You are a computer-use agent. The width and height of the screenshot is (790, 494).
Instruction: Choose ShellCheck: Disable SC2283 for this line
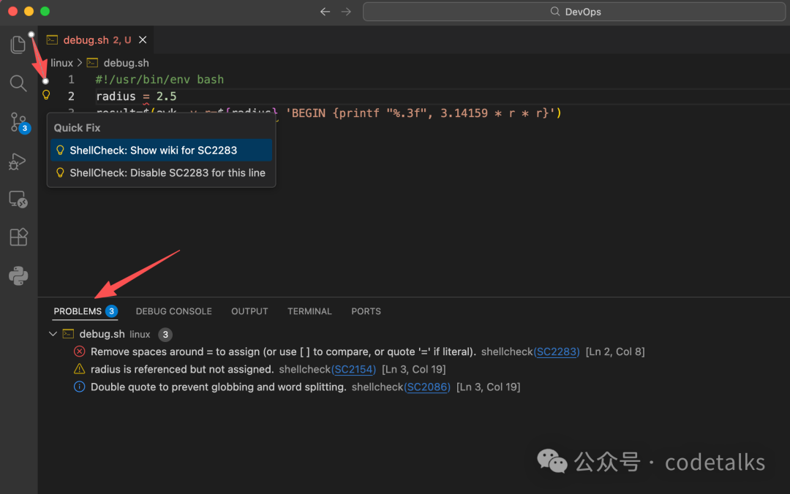click(x=161, y=172)
